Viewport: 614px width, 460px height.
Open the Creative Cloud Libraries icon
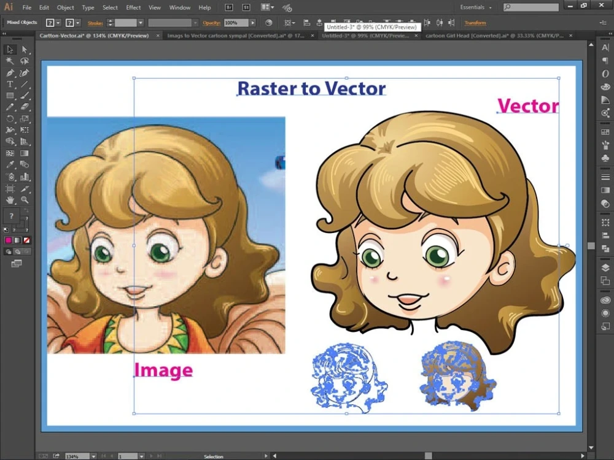605,301
